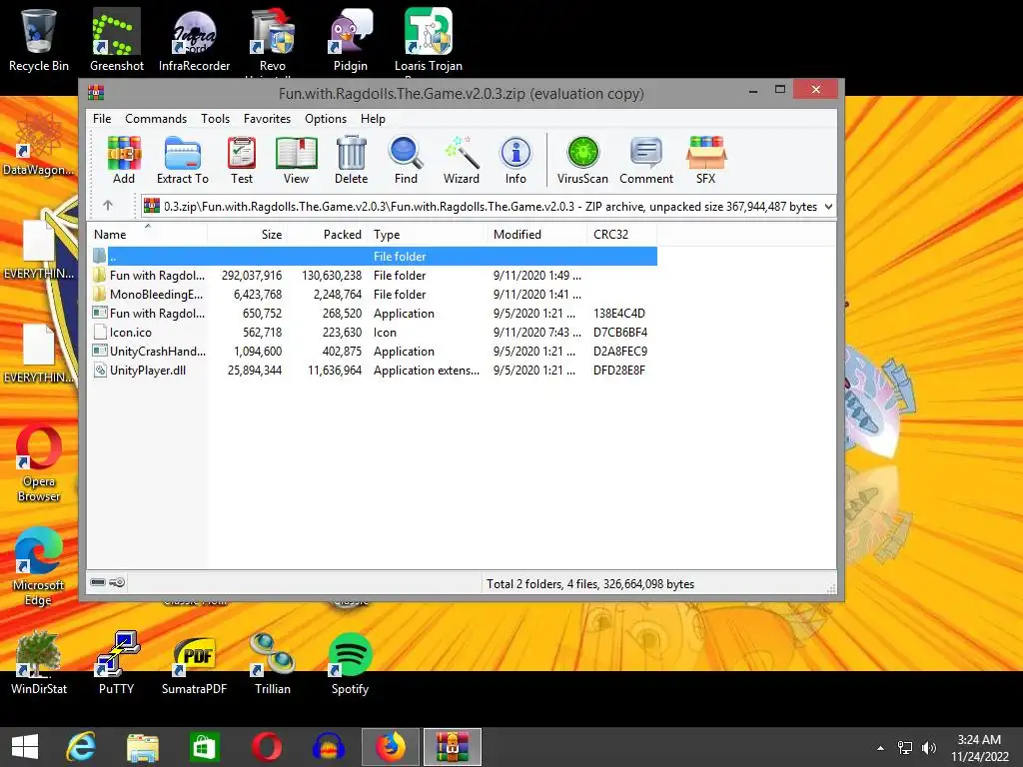
Task: Click the WinRAR title bar icon
Action: coord(96,93)
